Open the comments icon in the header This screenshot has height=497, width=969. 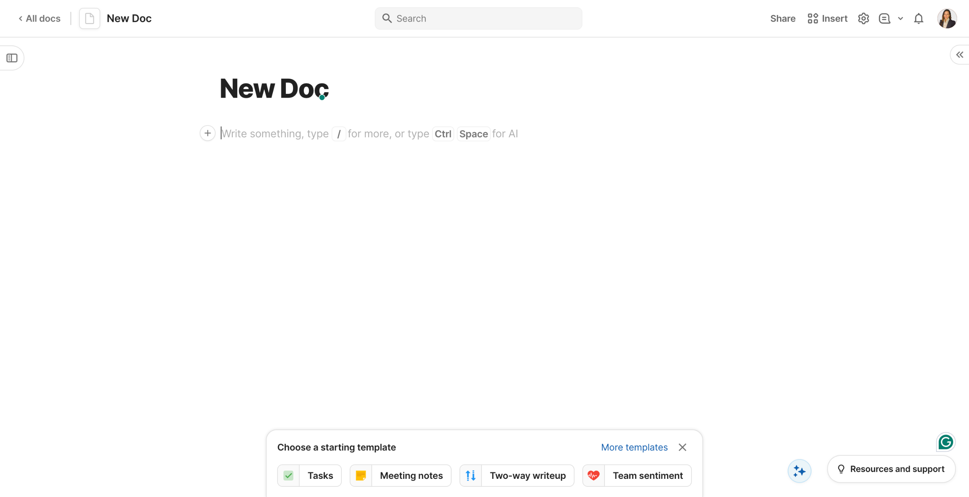(884, 19)
